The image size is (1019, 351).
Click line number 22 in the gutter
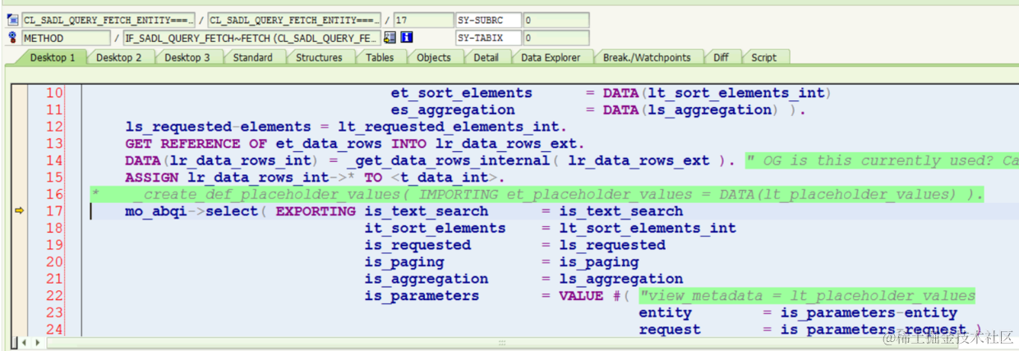coord(54,295)
